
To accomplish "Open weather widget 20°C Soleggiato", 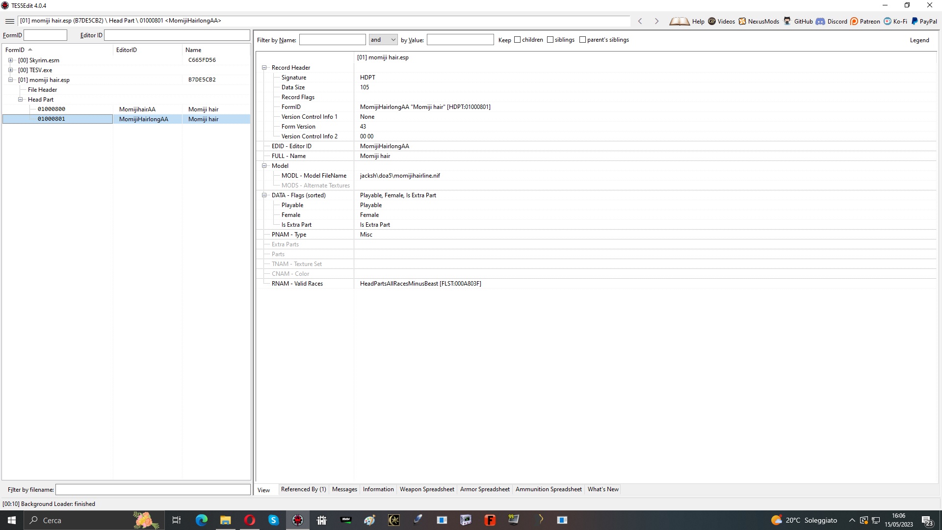I will [x=804, y=520].
